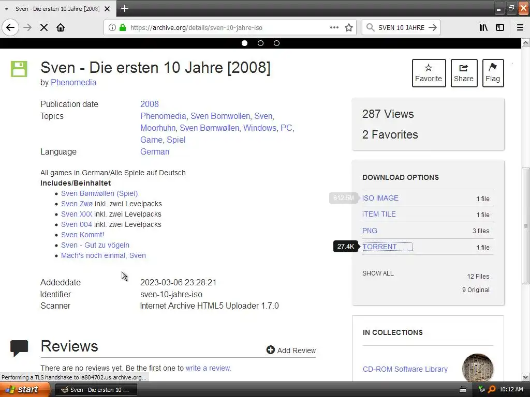Screen dimensions: 530x397
Task: Open the Sven Bømwøllen (Spiel) link
Action: pos(99,193)
